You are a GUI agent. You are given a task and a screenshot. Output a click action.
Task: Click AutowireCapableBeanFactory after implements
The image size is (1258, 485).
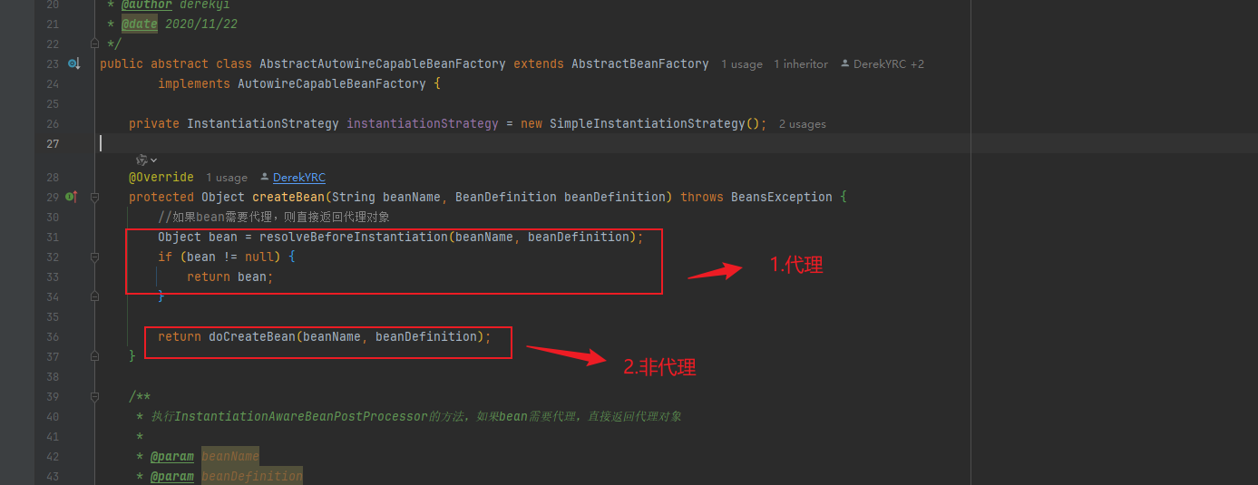(x=332, y=83)
